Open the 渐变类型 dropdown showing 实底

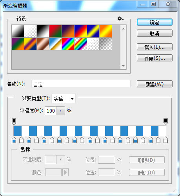click(x=64, y=98)
